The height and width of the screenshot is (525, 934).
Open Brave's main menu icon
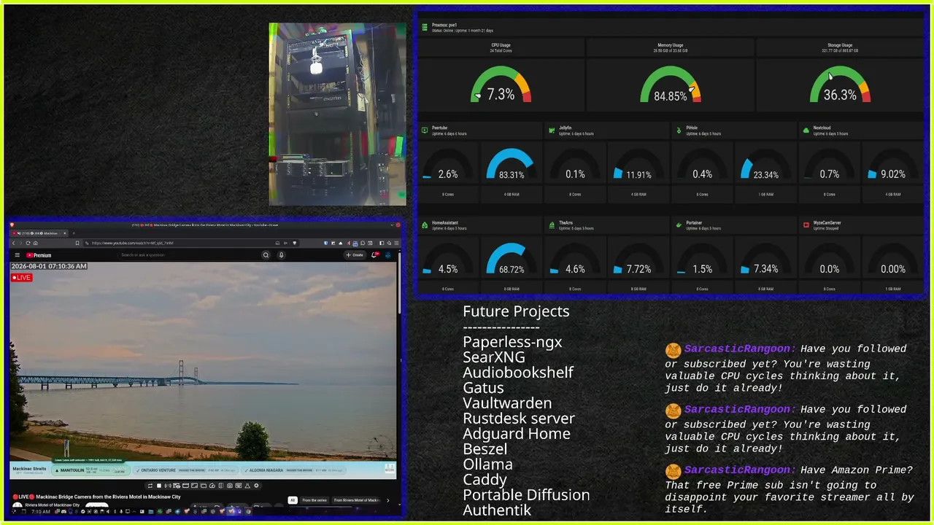pos(395,243)
